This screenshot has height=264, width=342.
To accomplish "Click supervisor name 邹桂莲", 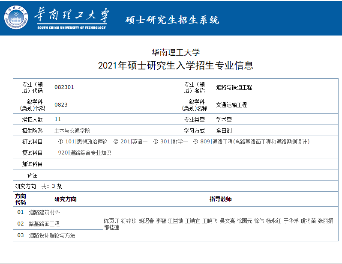I will [111, 227].
